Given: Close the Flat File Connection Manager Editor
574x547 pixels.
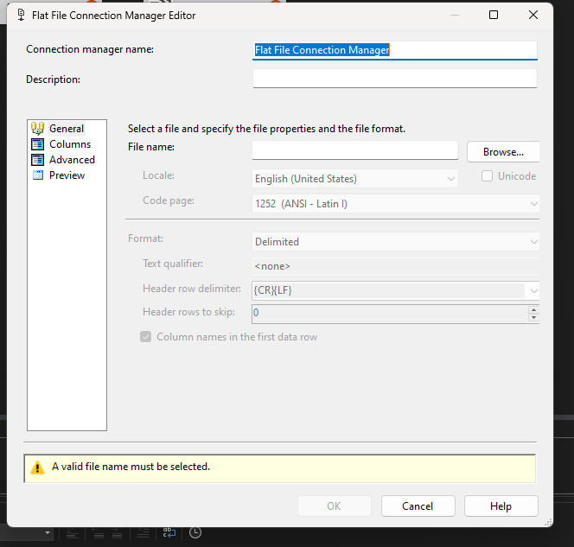Looking at the screenshot, I should pos(533,15).
